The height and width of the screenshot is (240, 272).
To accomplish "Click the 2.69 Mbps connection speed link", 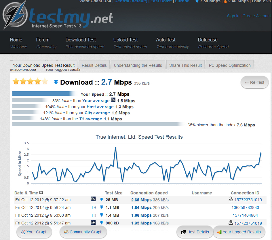I will pyautogui.click(x=141, y=200).
